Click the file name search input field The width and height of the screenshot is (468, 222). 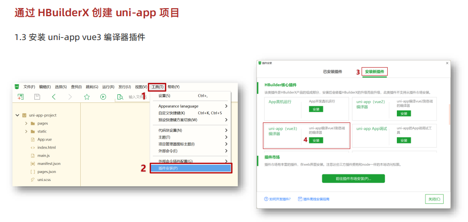pyautogui.click(x=137, y=97)
